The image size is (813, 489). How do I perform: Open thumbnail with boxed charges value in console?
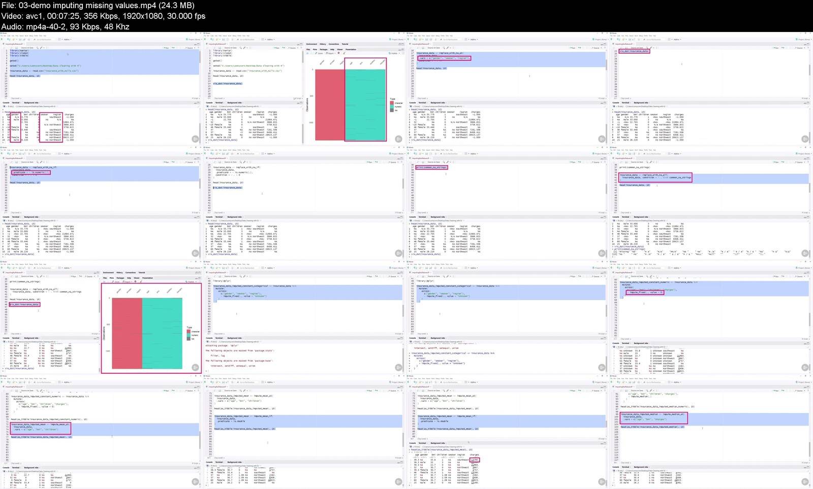coord(508,431)
